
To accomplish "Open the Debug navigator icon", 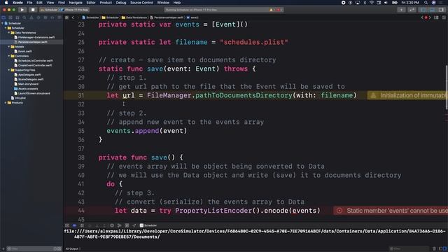I will click(x=45, y=17).
